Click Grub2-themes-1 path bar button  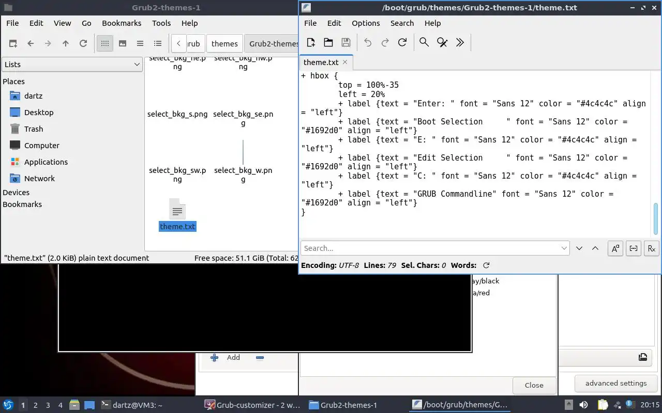273,44
